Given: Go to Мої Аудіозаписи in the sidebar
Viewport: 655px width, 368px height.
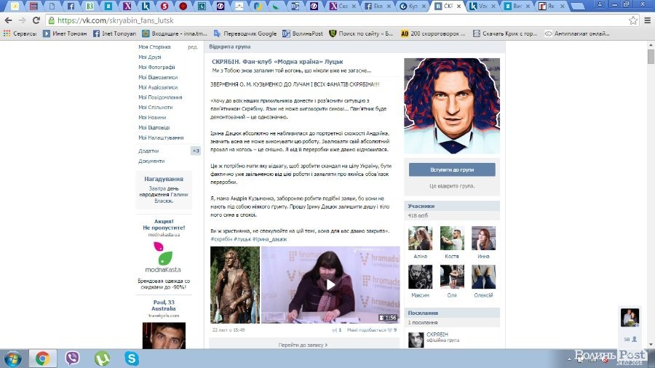Looking at the screenshot, I should (x=158, y=87).
